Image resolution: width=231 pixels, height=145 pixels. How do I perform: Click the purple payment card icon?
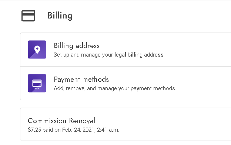click(x=37, y=83)
